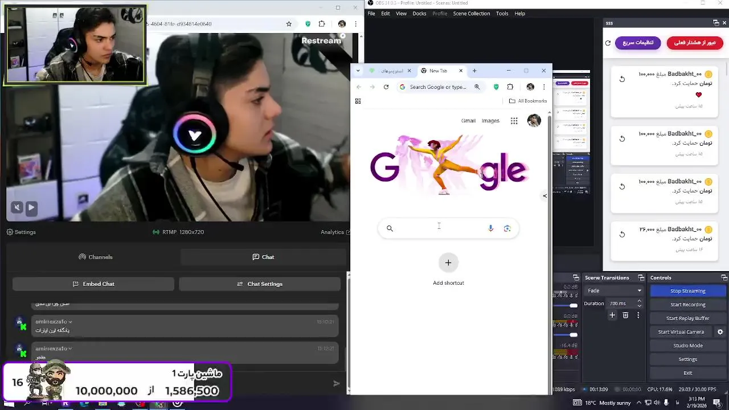Close the New Tab tab

pos(460,71)
